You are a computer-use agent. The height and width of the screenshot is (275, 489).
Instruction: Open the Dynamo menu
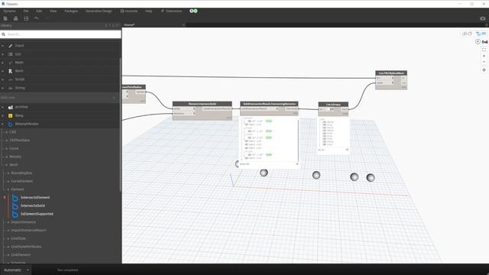click(9, 11)
